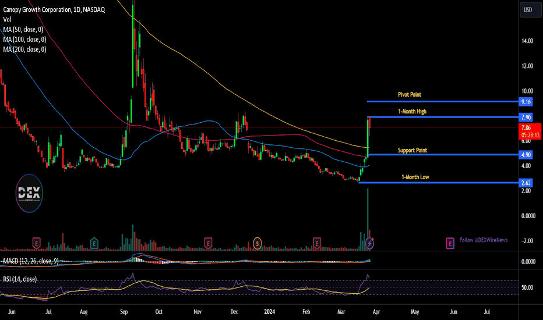Screen dimensions: 543x320
Task: Click the Follow @DEXWireNews text
Action: tap(484, 240)
